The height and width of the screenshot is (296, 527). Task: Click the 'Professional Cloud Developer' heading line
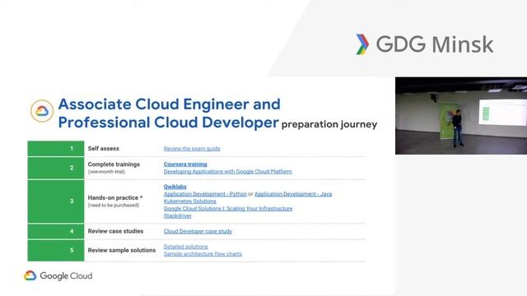click(168, 123)
